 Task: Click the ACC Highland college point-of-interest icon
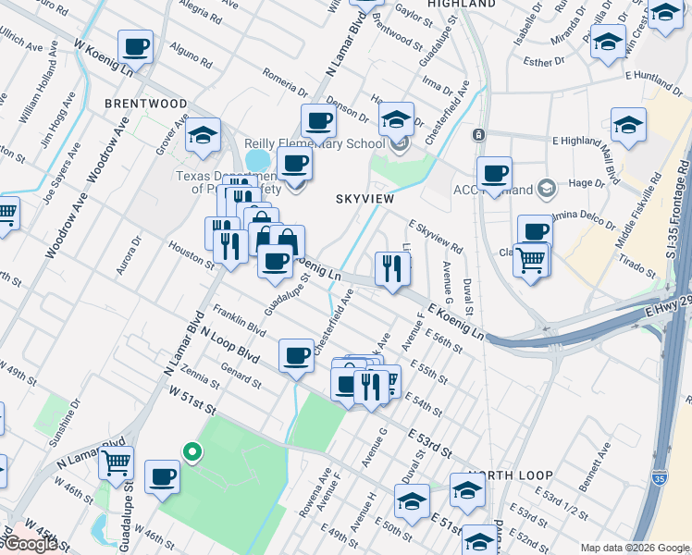pyautogui.click(x=547, y=189)
